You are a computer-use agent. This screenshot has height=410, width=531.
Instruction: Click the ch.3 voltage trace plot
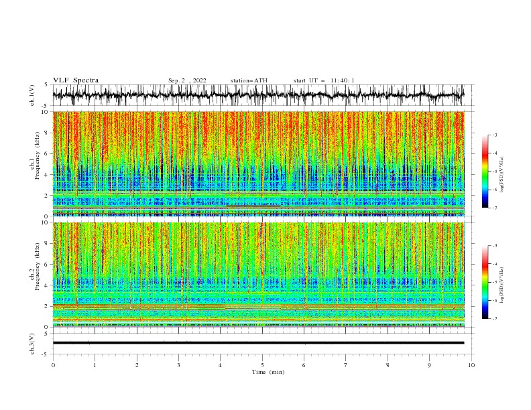[x=263, y=344]
